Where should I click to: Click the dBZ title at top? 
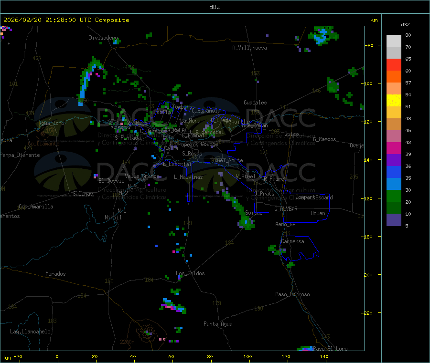pos(215,7)
